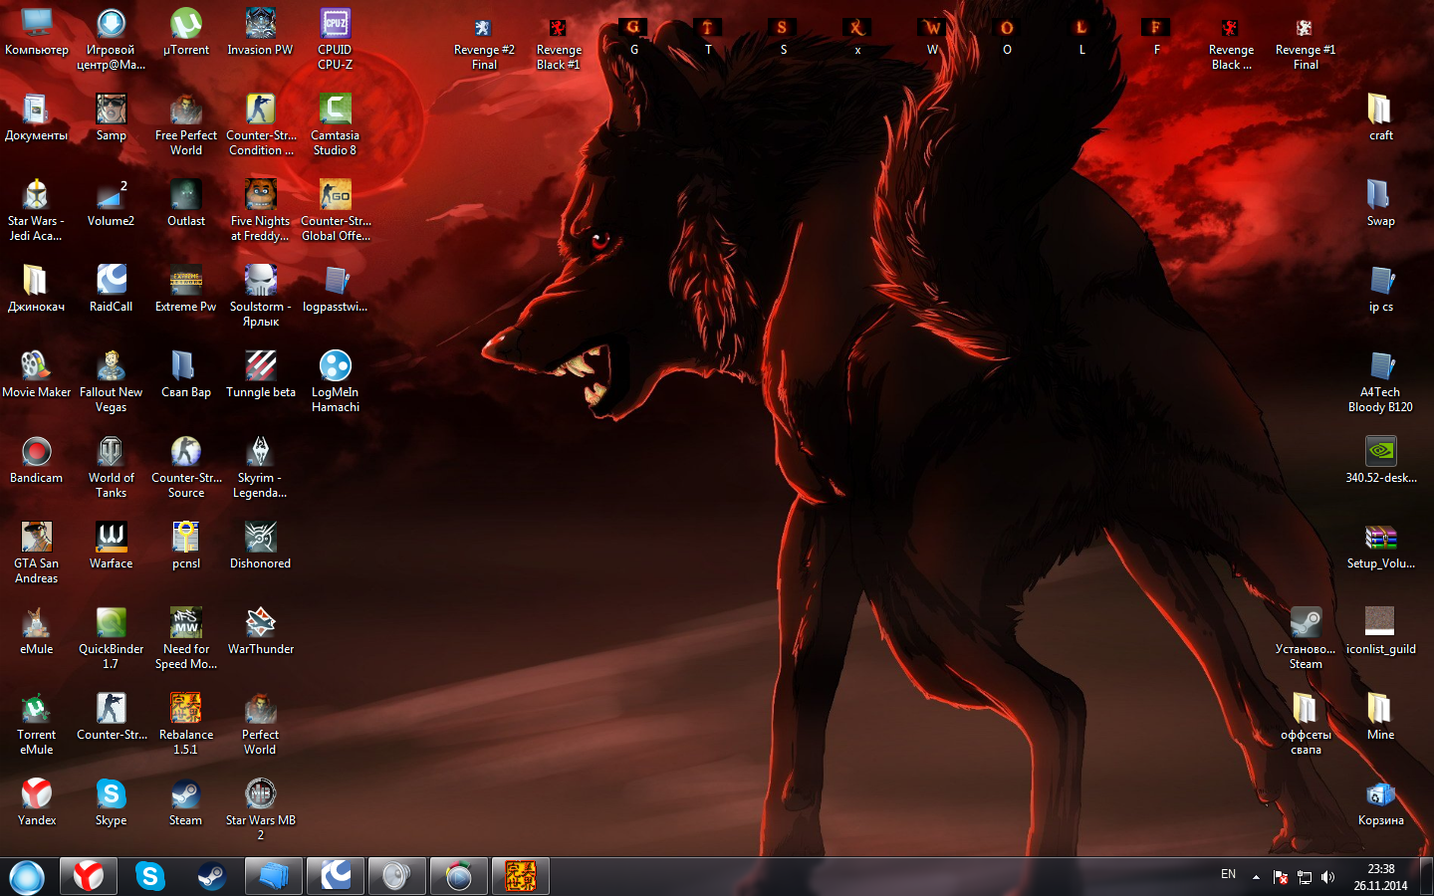Select Star Wars - Jedi Aca... icon
1434x896 pixels.
(36, 211)
